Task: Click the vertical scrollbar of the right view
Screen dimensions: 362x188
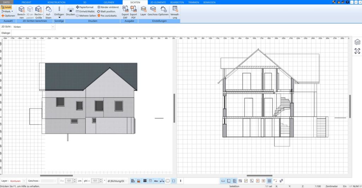Action: click(x=350, y=107)
